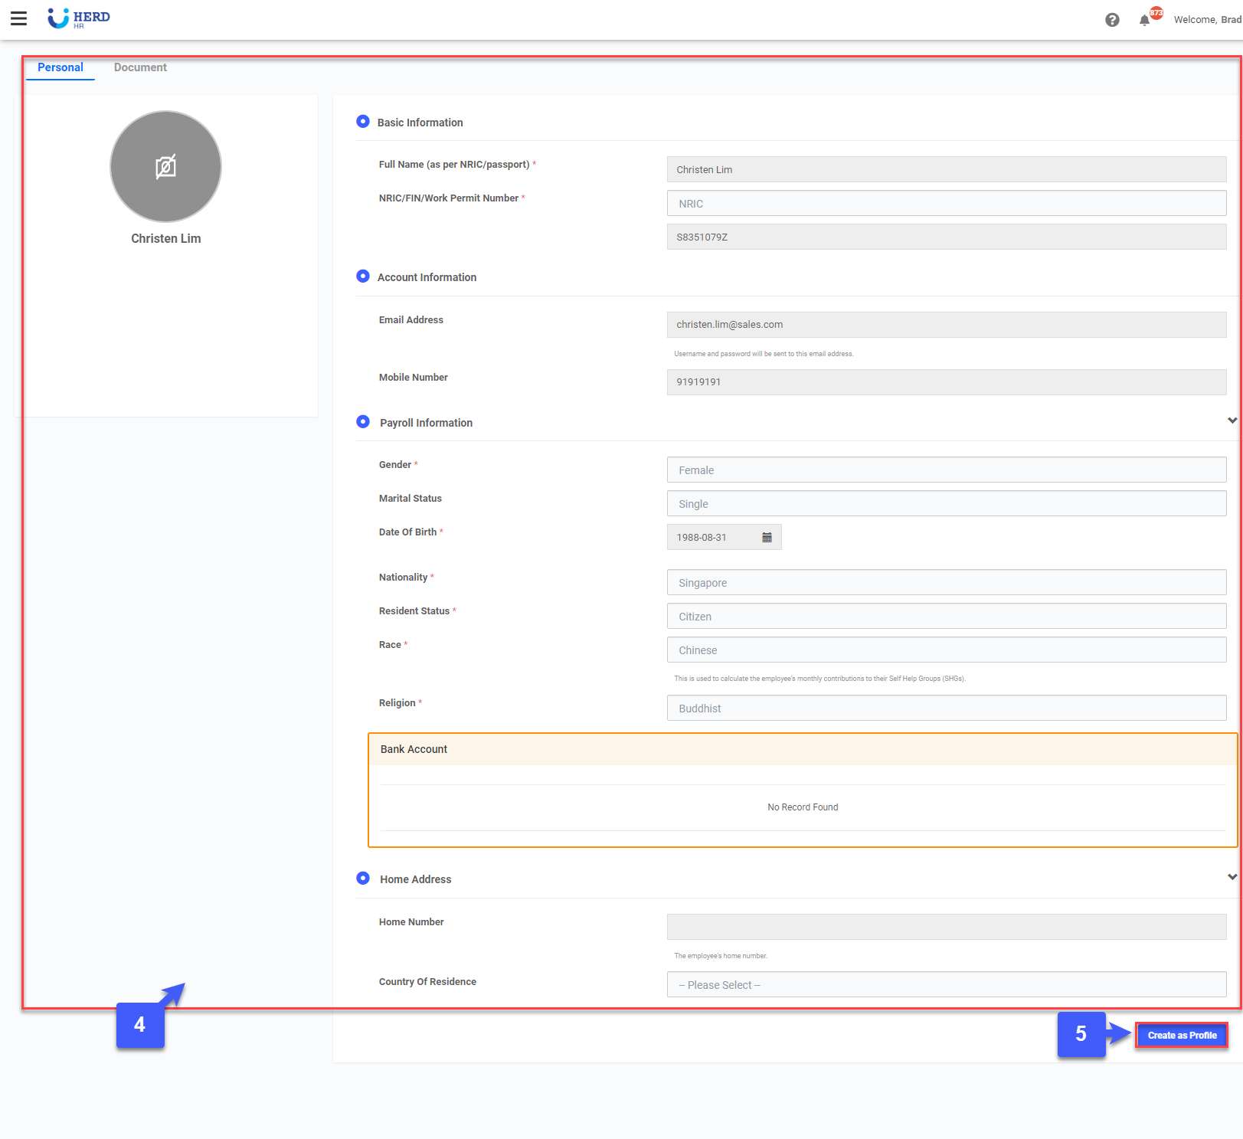Select the Account Information section indicator
The width and height of the screenshot is (1243, 1139).
click(363, 276)
